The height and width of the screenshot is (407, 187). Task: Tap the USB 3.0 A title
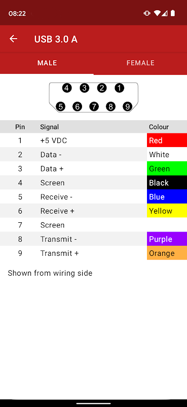56,39
